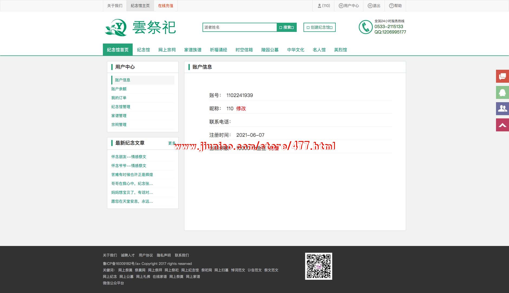Click the red chat message floating icon
Viewport: 509px width, 293px height.
click(502, 76)
